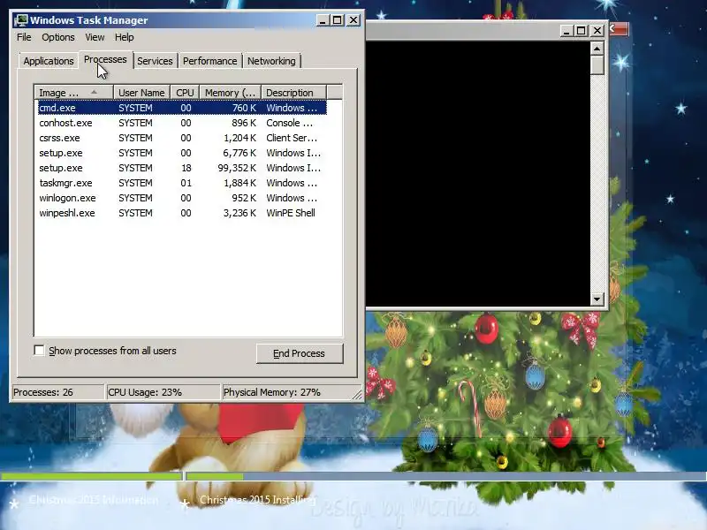Select the winpeshl.exe process
The image size is (707, 530).
point(182,213)
